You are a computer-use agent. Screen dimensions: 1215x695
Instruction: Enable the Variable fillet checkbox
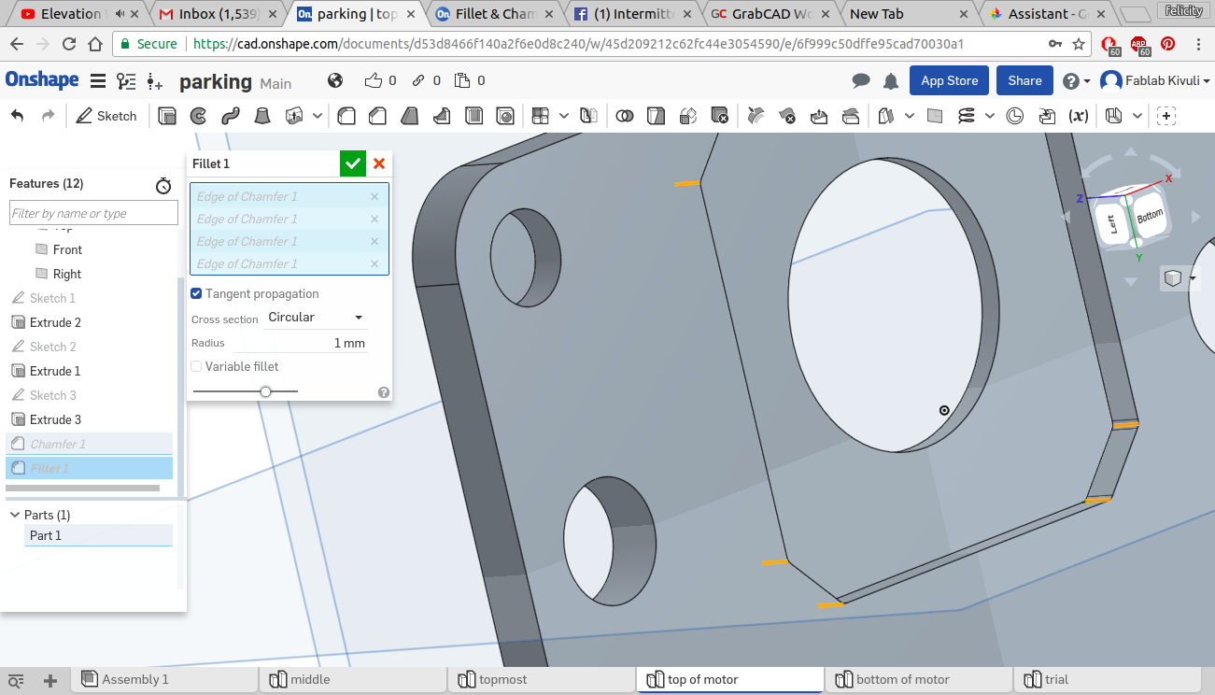coord(196,366)
